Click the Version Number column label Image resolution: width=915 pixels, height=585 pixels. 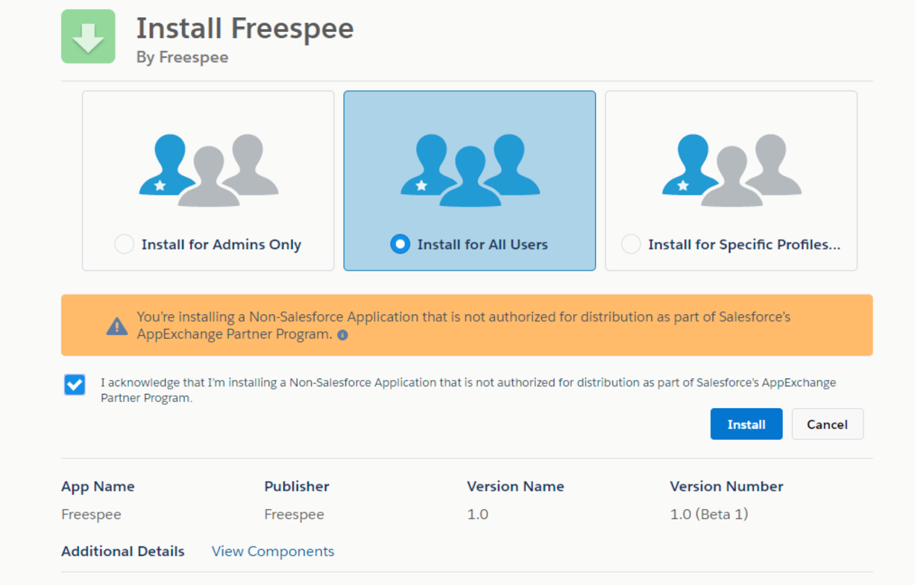point(726,487)
